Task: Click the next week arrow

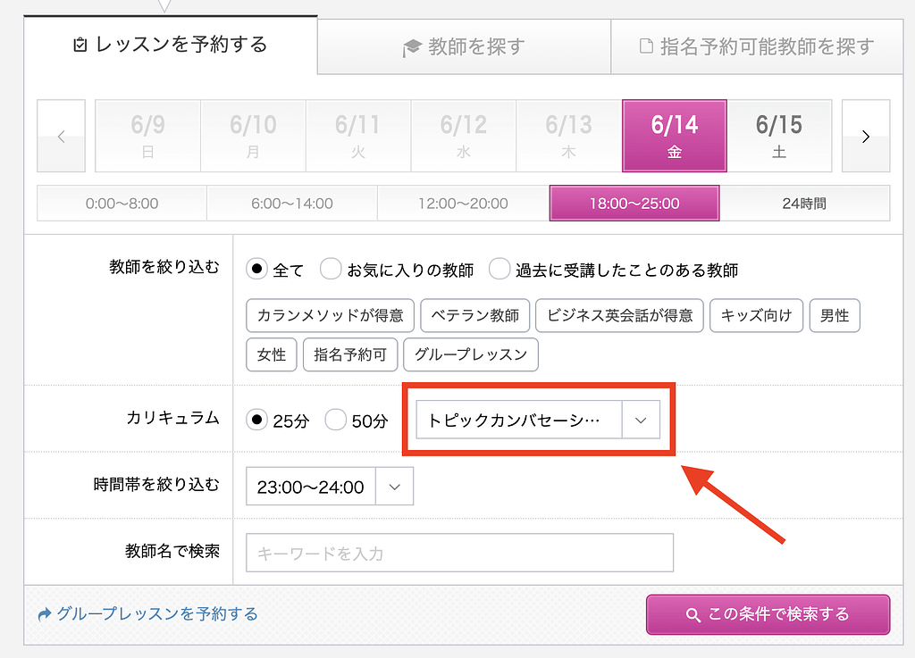Action: point(865,136)
